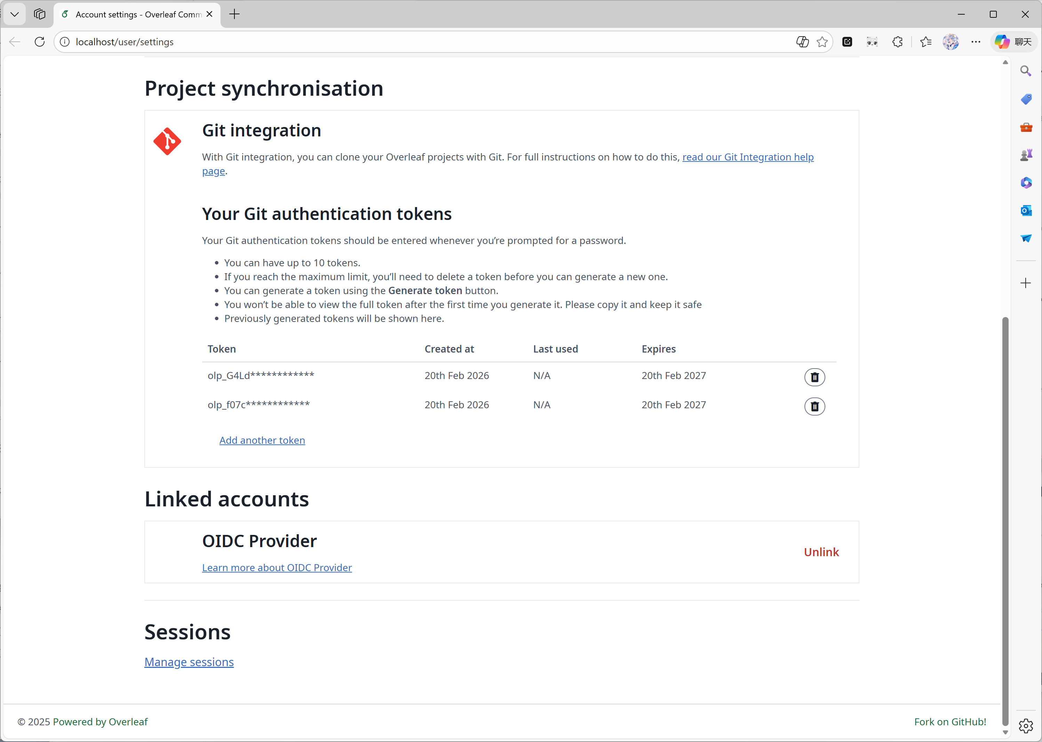Click the Add another token link

262,440
